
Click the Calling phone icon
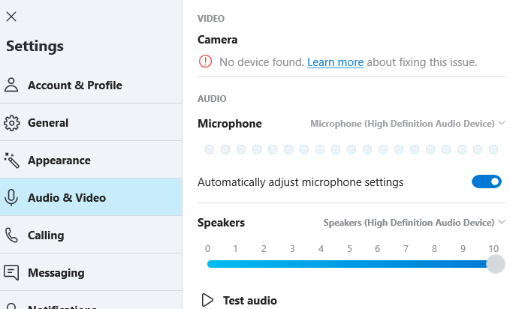11,235
